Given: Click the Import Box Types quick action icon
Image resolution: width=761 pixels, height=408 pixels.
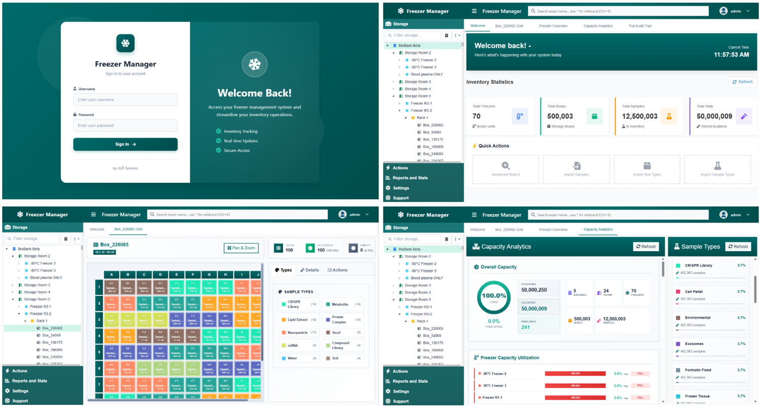Looking at the screenshot, I should pos(647,166).
